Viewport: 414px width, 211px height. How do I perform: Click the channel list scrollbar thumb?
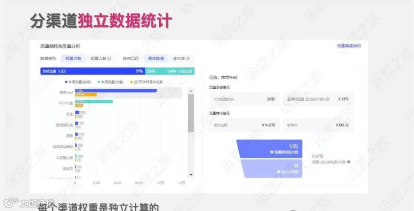191,113
